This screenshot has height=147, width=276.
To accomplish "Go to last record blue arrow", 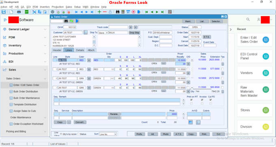I will click(92, 12).
